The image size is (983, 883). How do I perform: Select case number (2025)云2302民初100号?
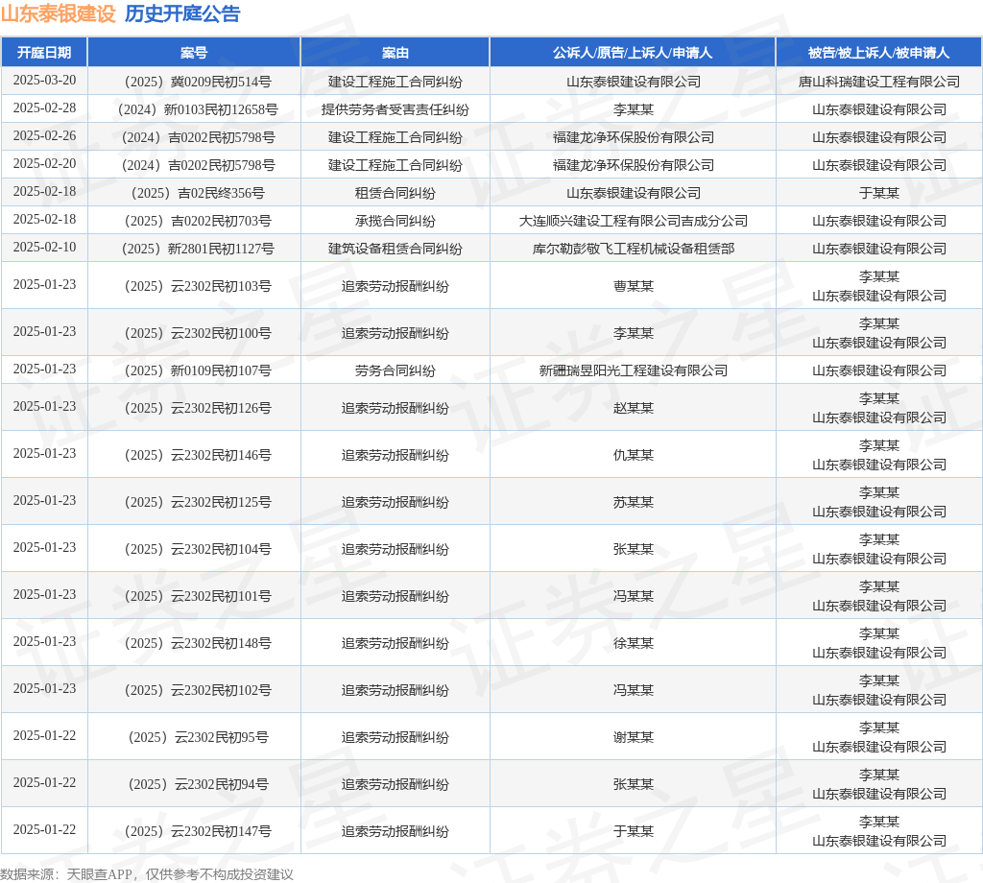coord(198,333)
